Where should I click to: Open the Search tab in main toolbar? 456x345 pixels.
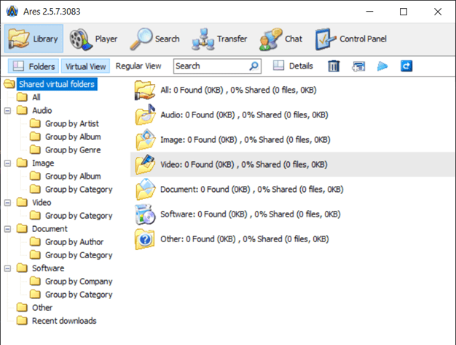pyautogui.click(x=154, y=39)
